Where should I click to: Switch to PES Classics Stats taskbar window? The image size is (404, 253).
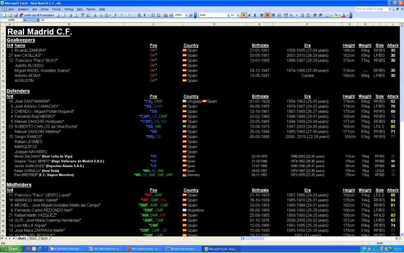point(145,249)
